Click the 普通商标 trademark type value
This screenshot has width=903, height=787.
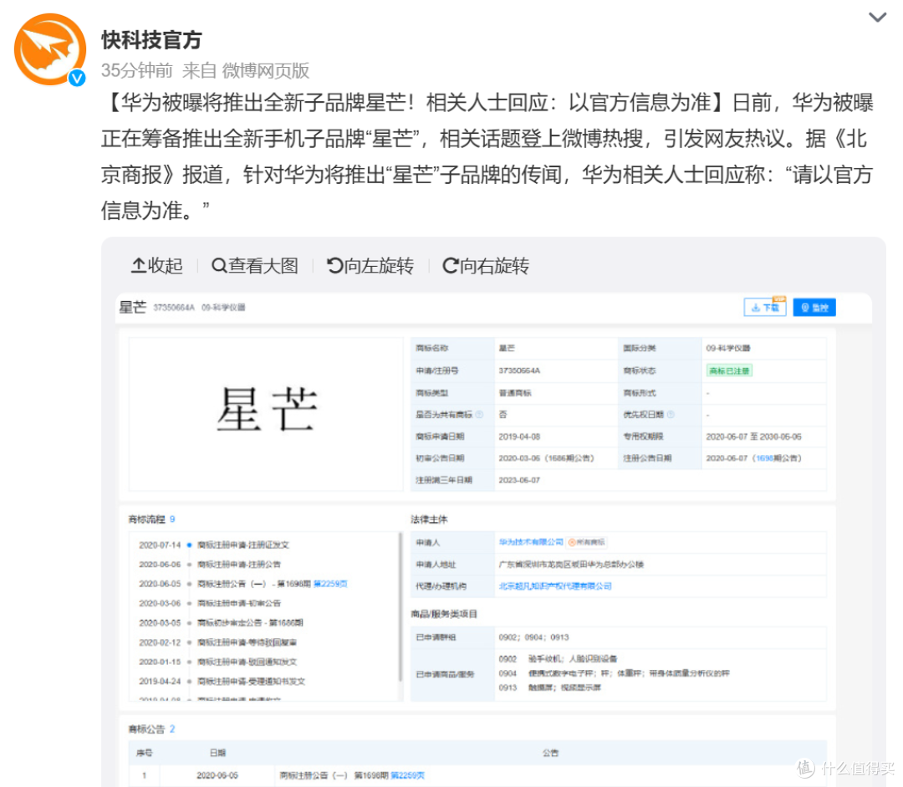coord(515,393)
